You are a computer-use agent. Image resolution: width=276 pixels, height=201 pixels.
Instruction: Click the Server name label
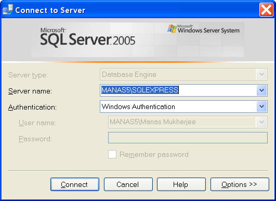[30, 91]
